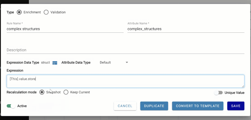251x120 pixels.
Task: Click inside the Expression text area
Action: point(125,81)
